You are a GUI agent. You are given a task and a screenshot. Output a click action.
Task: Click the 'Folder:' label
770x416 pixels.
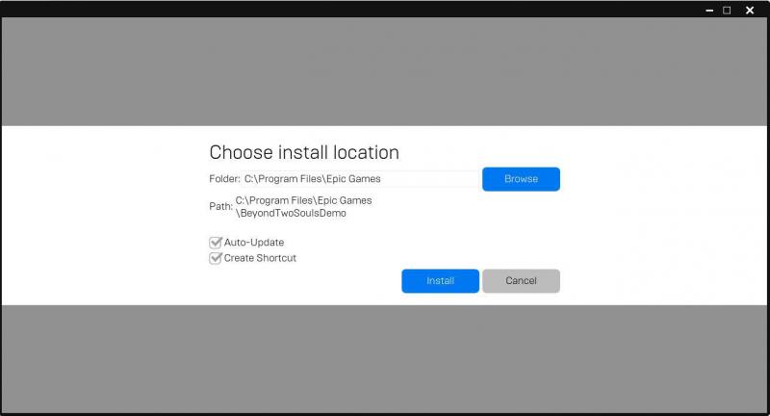coord(224,179)
